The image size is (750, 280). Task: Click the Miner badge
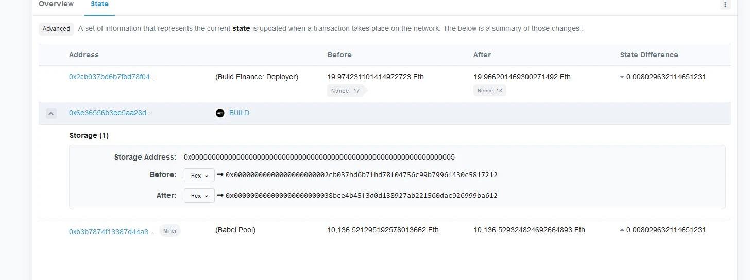(x=170, y=231)
